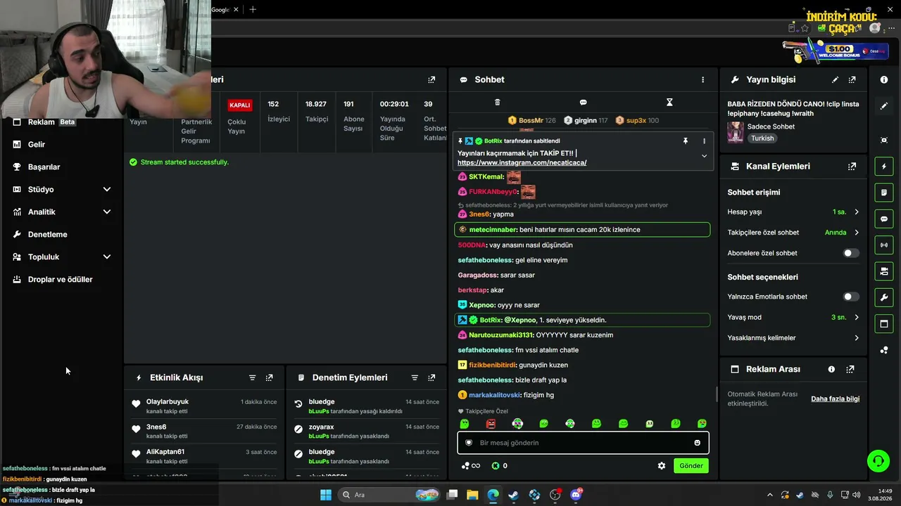Screen dimensions: 901x506
Task: Open the Instagram link in pinned message
Action: click(522, 162)
